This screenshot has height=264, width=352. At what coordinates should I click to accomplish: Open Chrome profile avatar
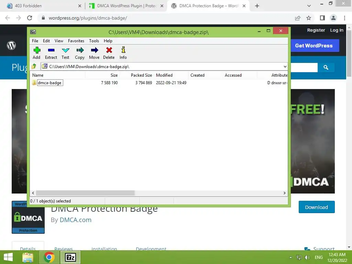click(x=333, y=18)
